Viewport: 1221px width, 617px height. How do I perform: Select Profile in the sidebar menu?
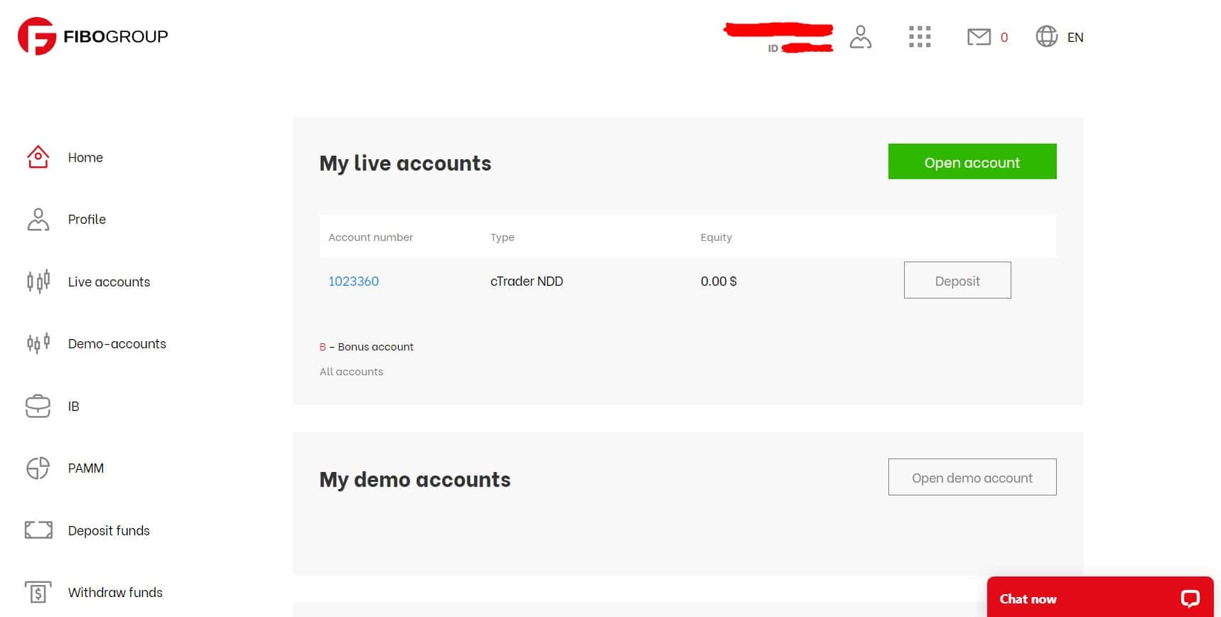click(87, 220)
